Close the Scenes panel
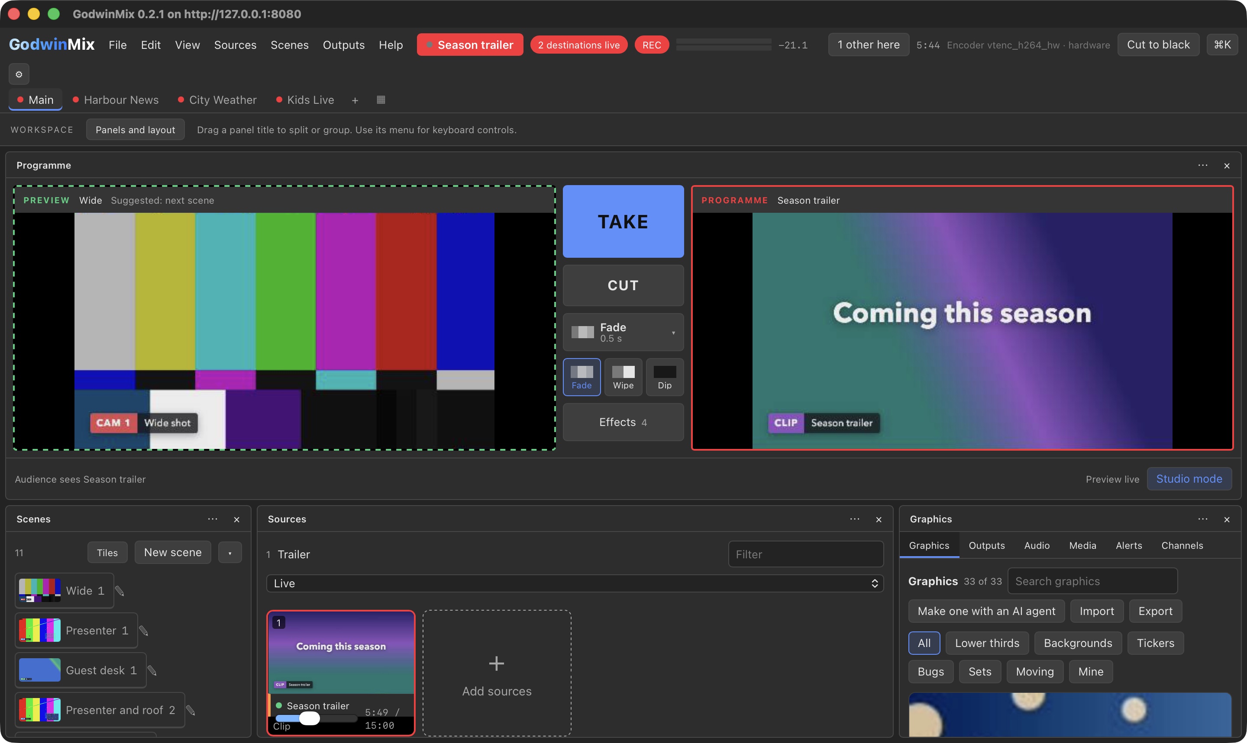The image size is (1247, 743). [236, 520]
